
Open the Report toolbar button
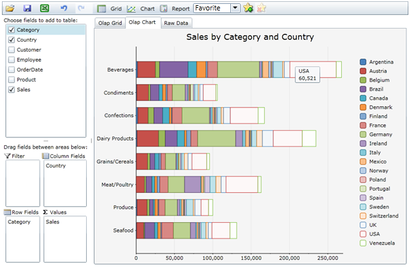pos(175,9)
